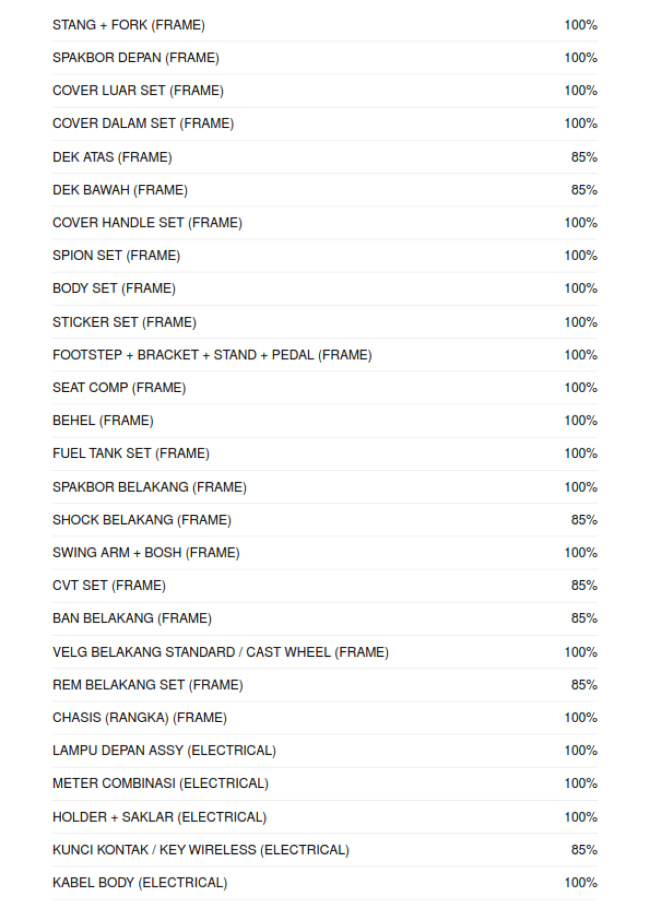
Task: Click the SPAKBOR DEPAN (FRAME) item
Action: 135,58
